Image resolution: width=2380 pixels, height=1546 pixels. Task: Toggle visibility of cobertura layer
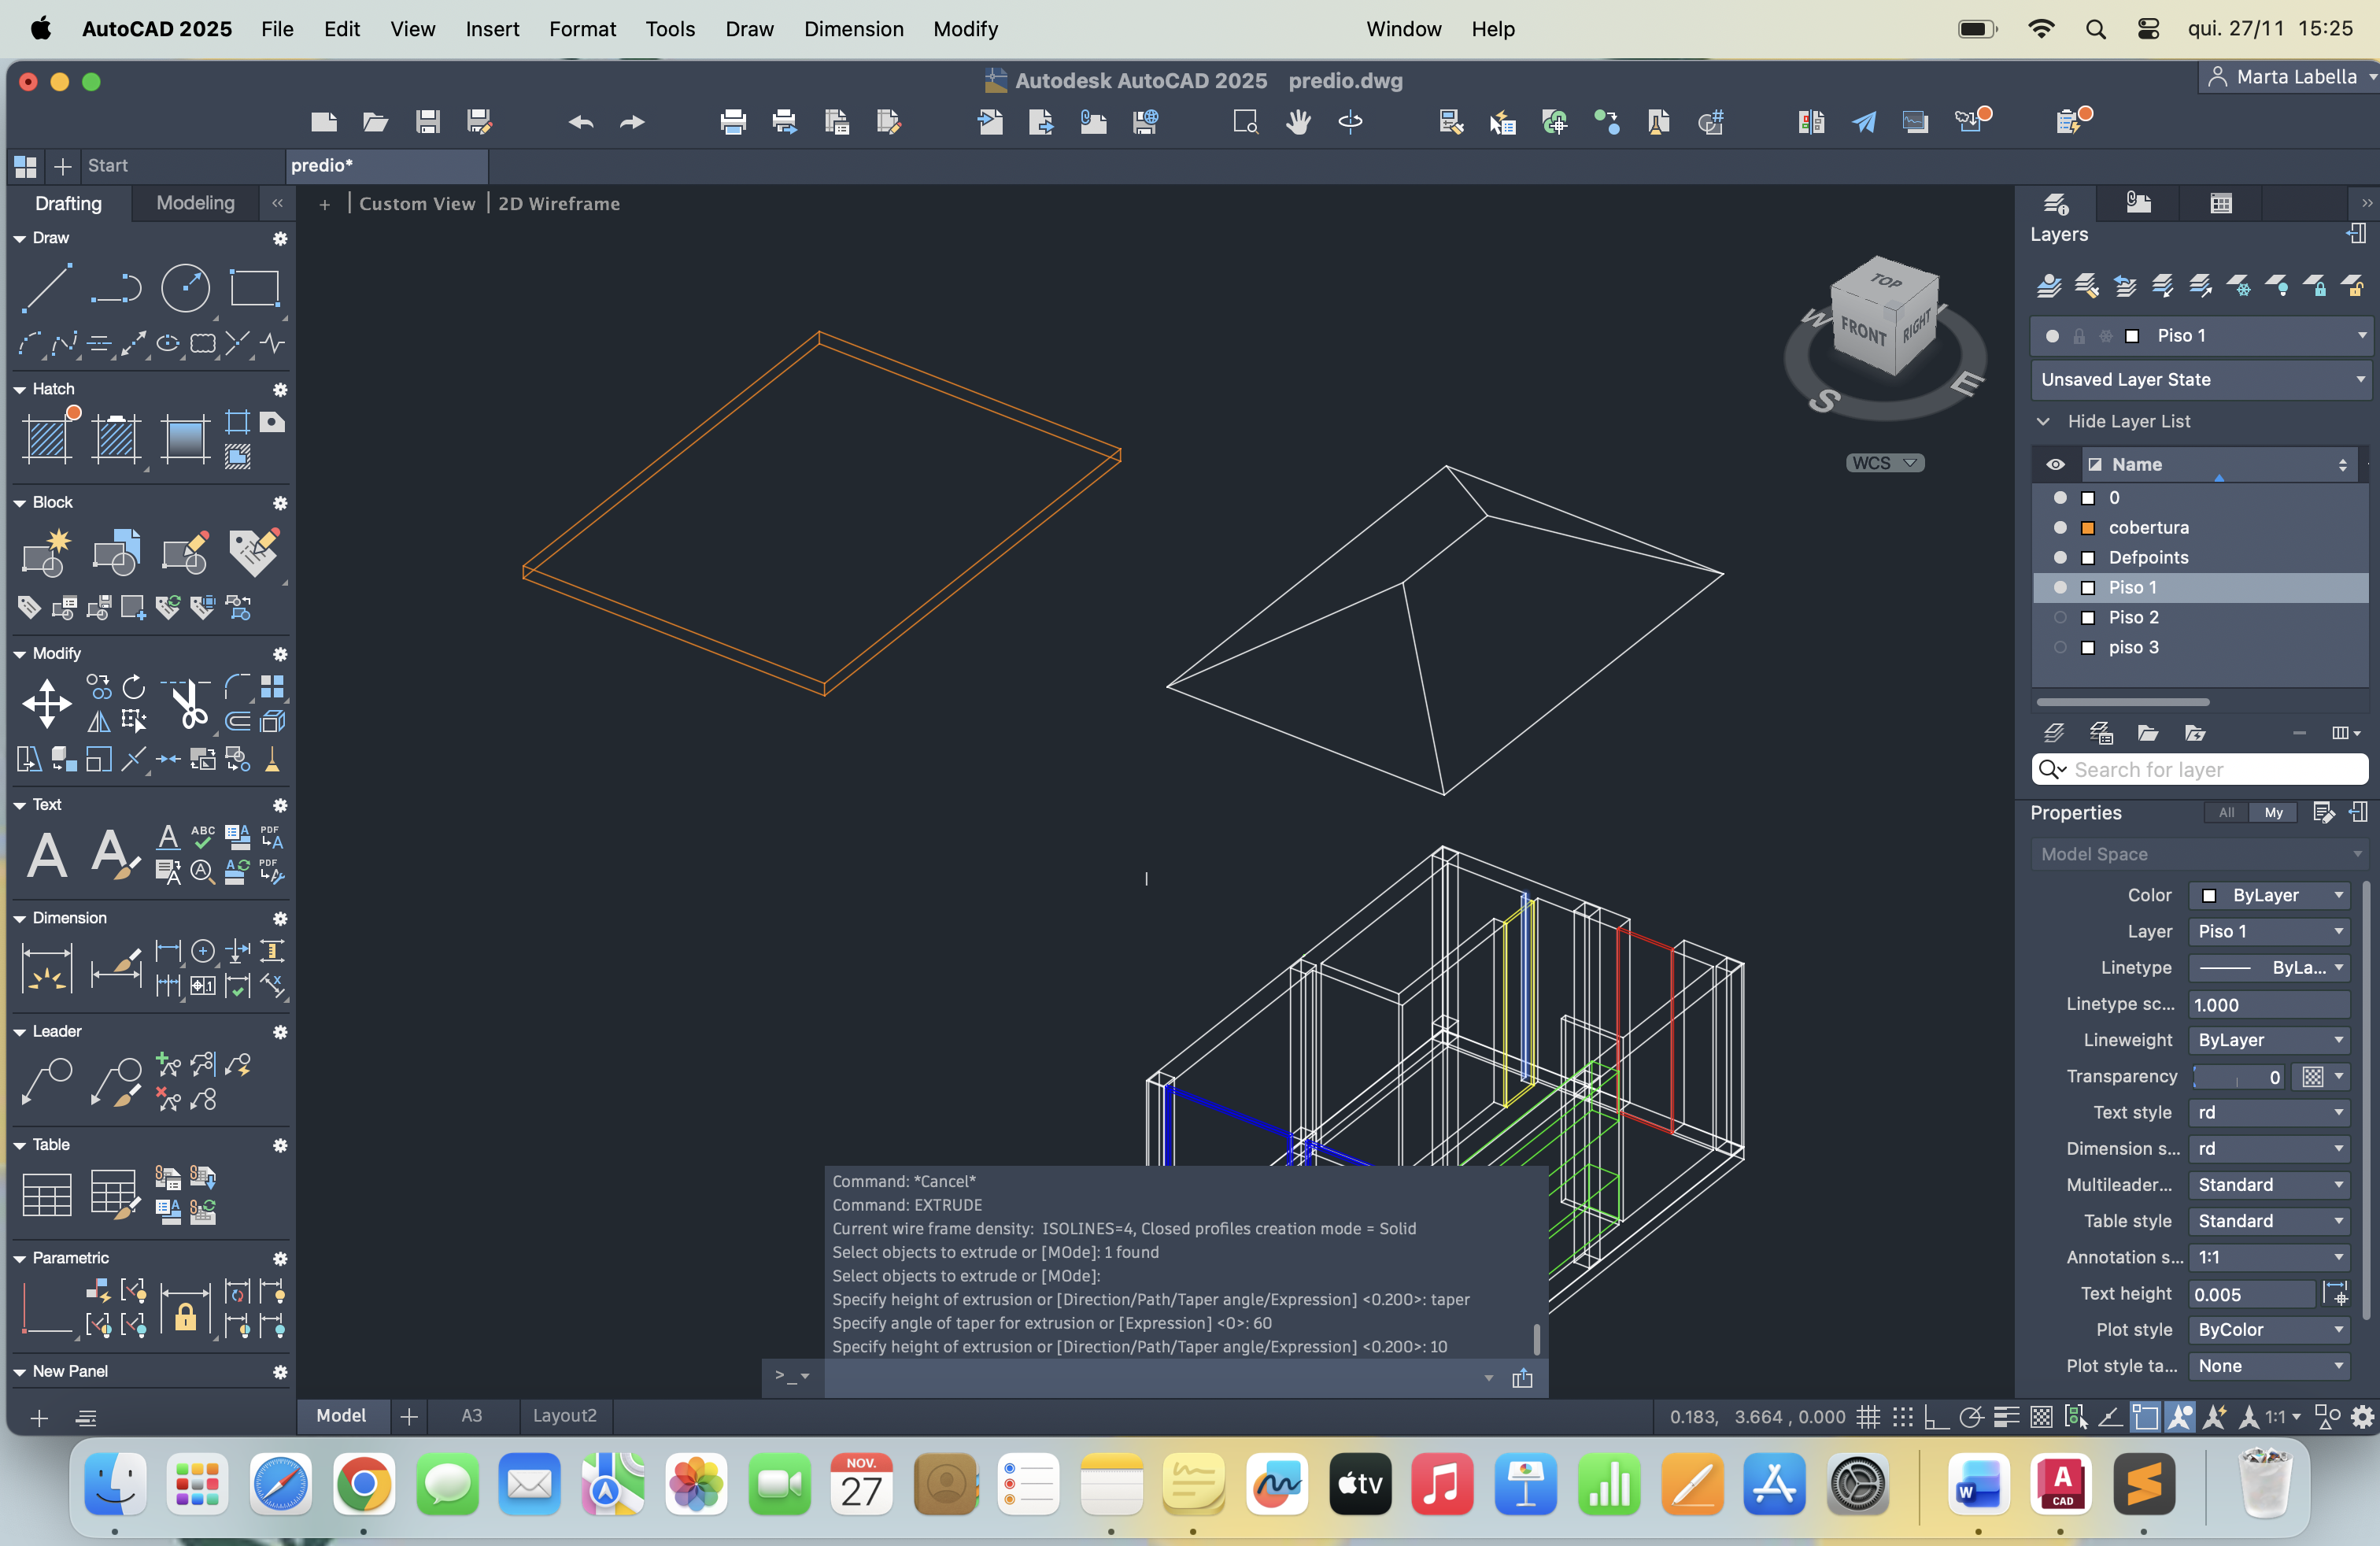[x=2059, y=528]
